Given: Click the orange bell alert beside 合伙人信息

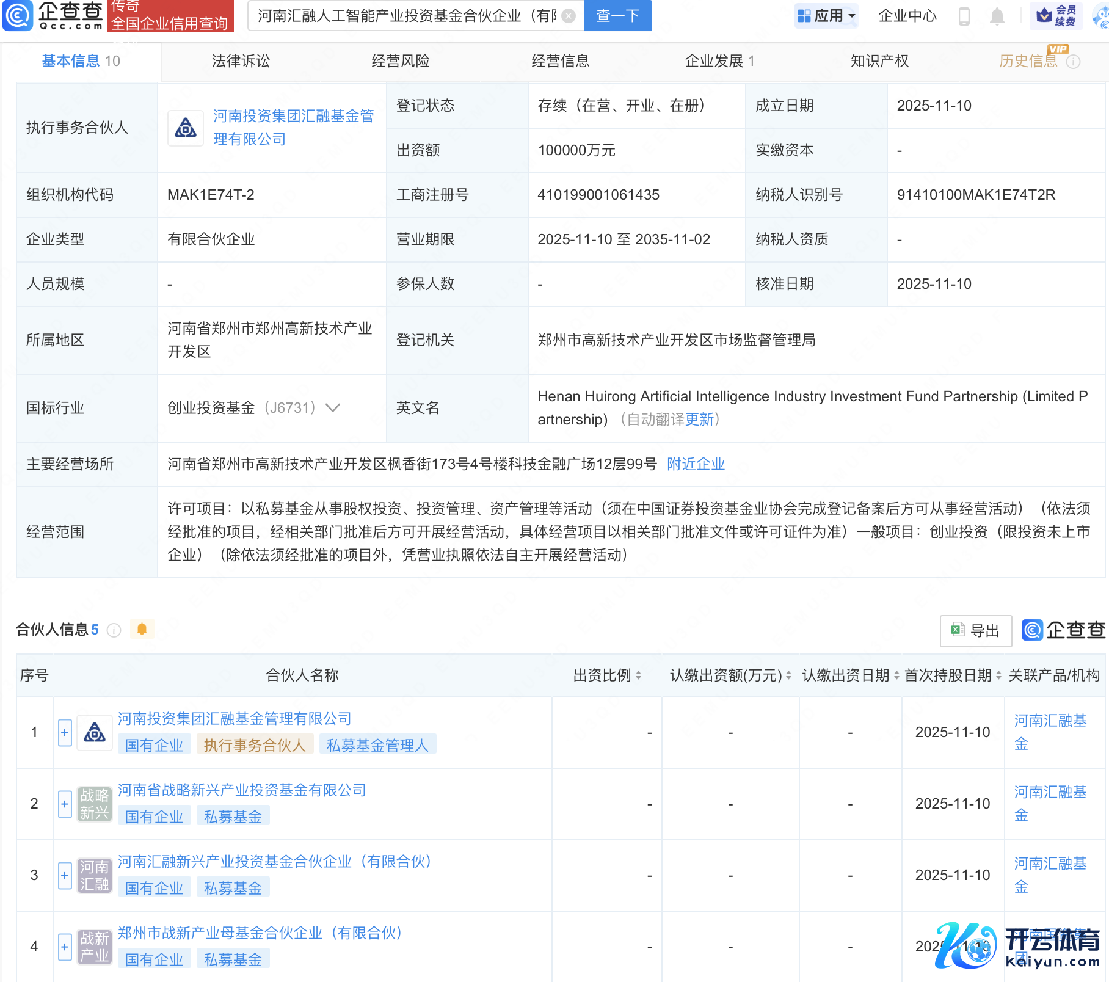Looking at the screenshot, I should click(x=142, y=629).
